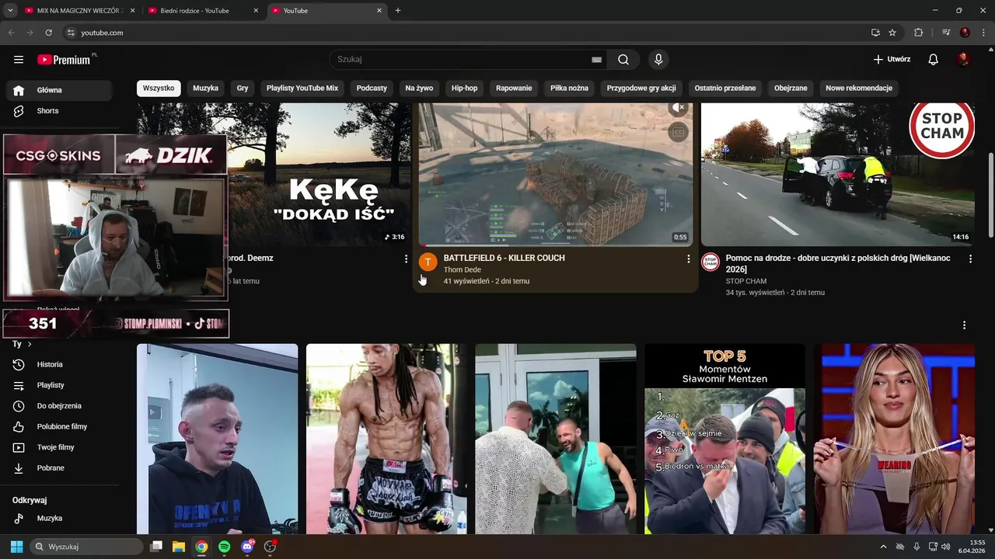Open Pobrane downloads in the sidebar

59,468
